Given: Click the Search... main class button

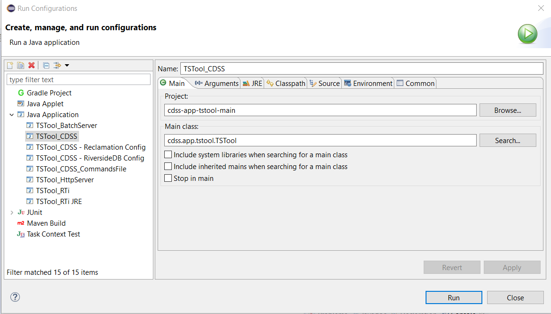Looking at the screenshot, I should pyautogui.click(x=508, y=140).
